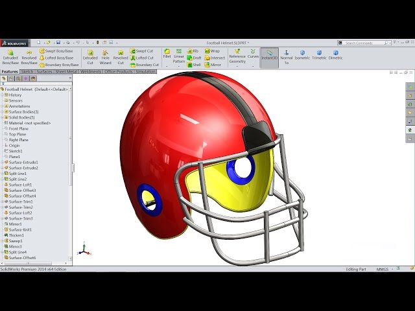Select the Intersect feature
This screenshot has height=311, width=415.
215,58
